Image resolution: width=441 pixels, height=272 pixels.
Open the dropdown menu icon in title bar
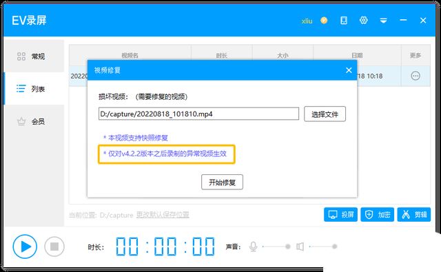point(383,21)
